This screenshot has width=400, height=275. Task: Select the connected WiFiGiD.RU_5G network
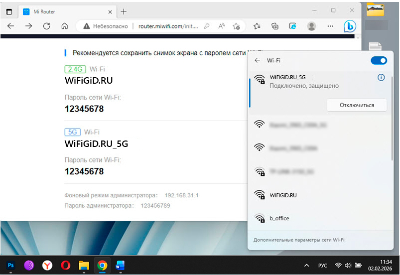click(320, 93)
